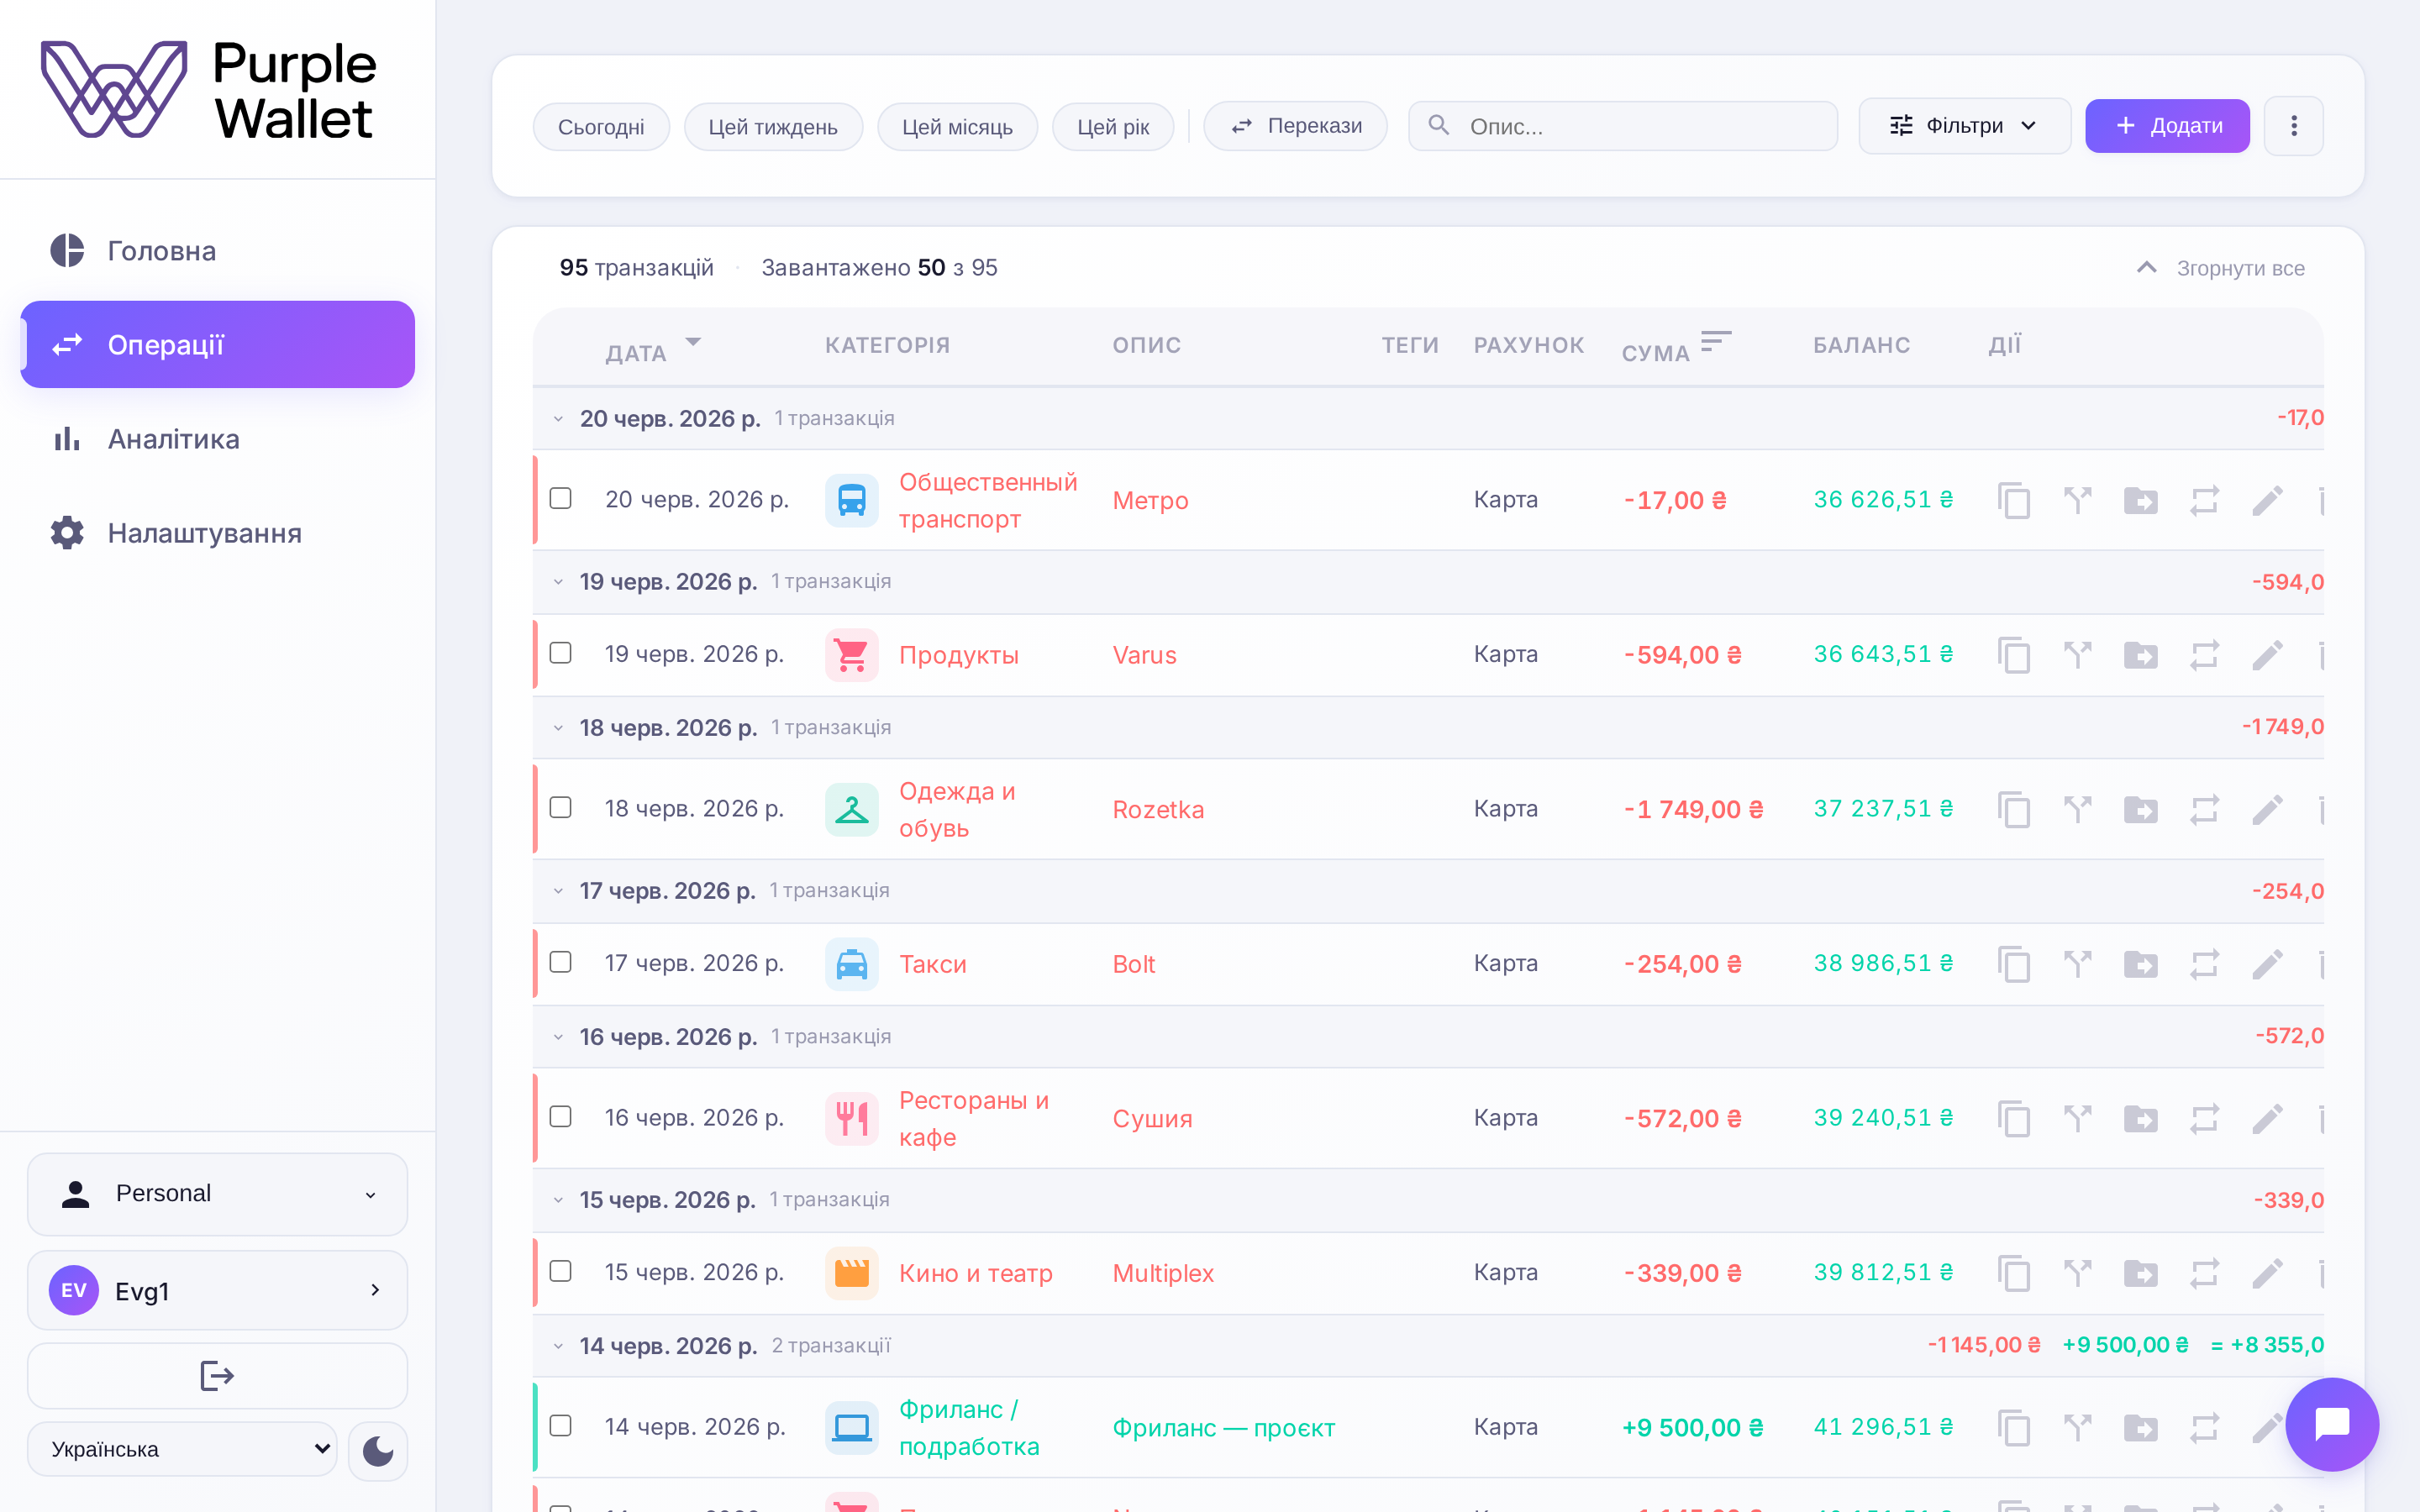
Task: Open the Personal workspace dropdown
Action: click(217, 1194)
